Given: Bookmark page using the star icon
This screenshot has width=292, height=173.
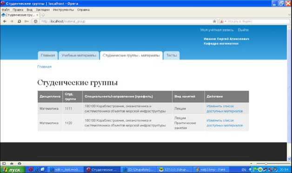Looking at the screenshot, I should (x=214, y=21).
